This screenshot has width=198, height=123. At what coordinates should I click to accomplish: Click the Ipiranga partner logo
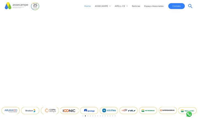[x=89, y=111]
